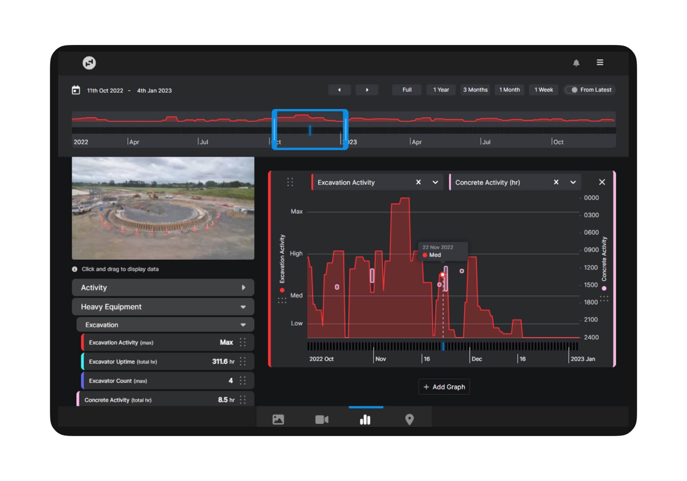This screenshot has width=687, height=481.
Task: Open the notifications bell
Action: click(x=576, y=62)
